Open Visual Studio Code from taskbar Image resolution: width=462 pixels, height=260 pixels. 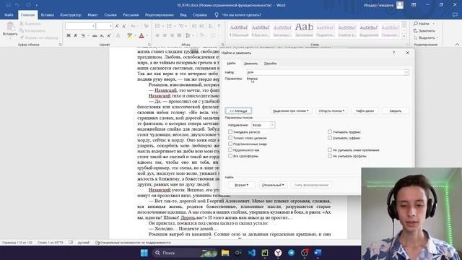click(251, 253)
